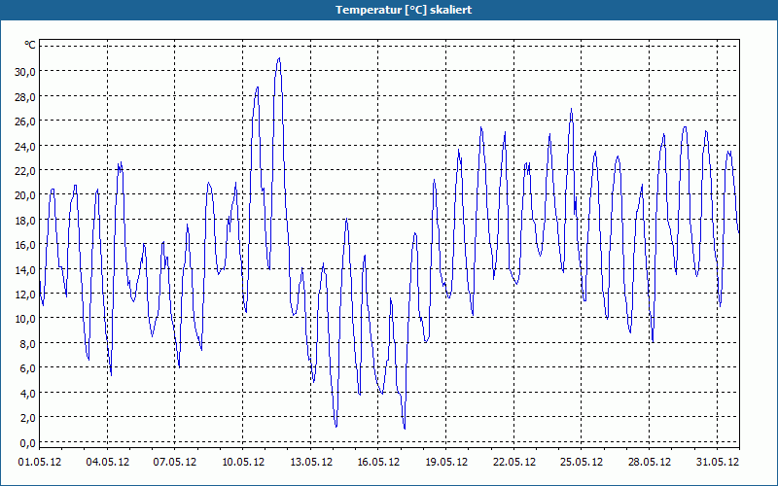Click the 25.05.12 date label
The height and width of the screenshot is (486, 778).
[x=582, y=462]
